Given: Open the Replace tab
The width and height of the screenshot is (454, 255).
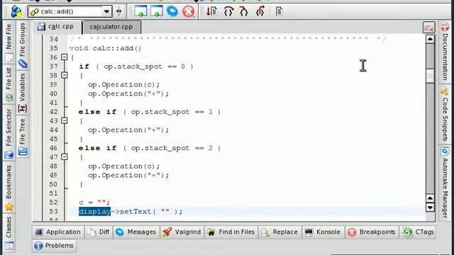Looking at the screenshot, I should (279, 232).
